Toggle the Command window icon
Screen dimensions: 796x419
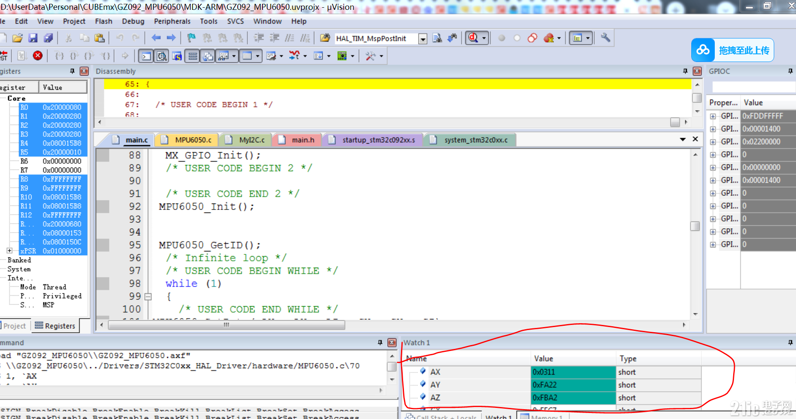146,56
